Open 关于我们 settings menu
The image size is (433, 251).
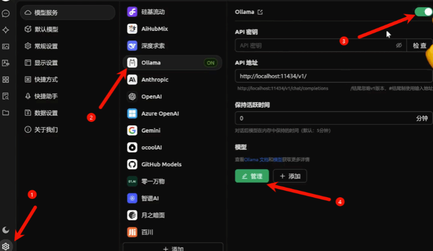click(x=68, y=129)
